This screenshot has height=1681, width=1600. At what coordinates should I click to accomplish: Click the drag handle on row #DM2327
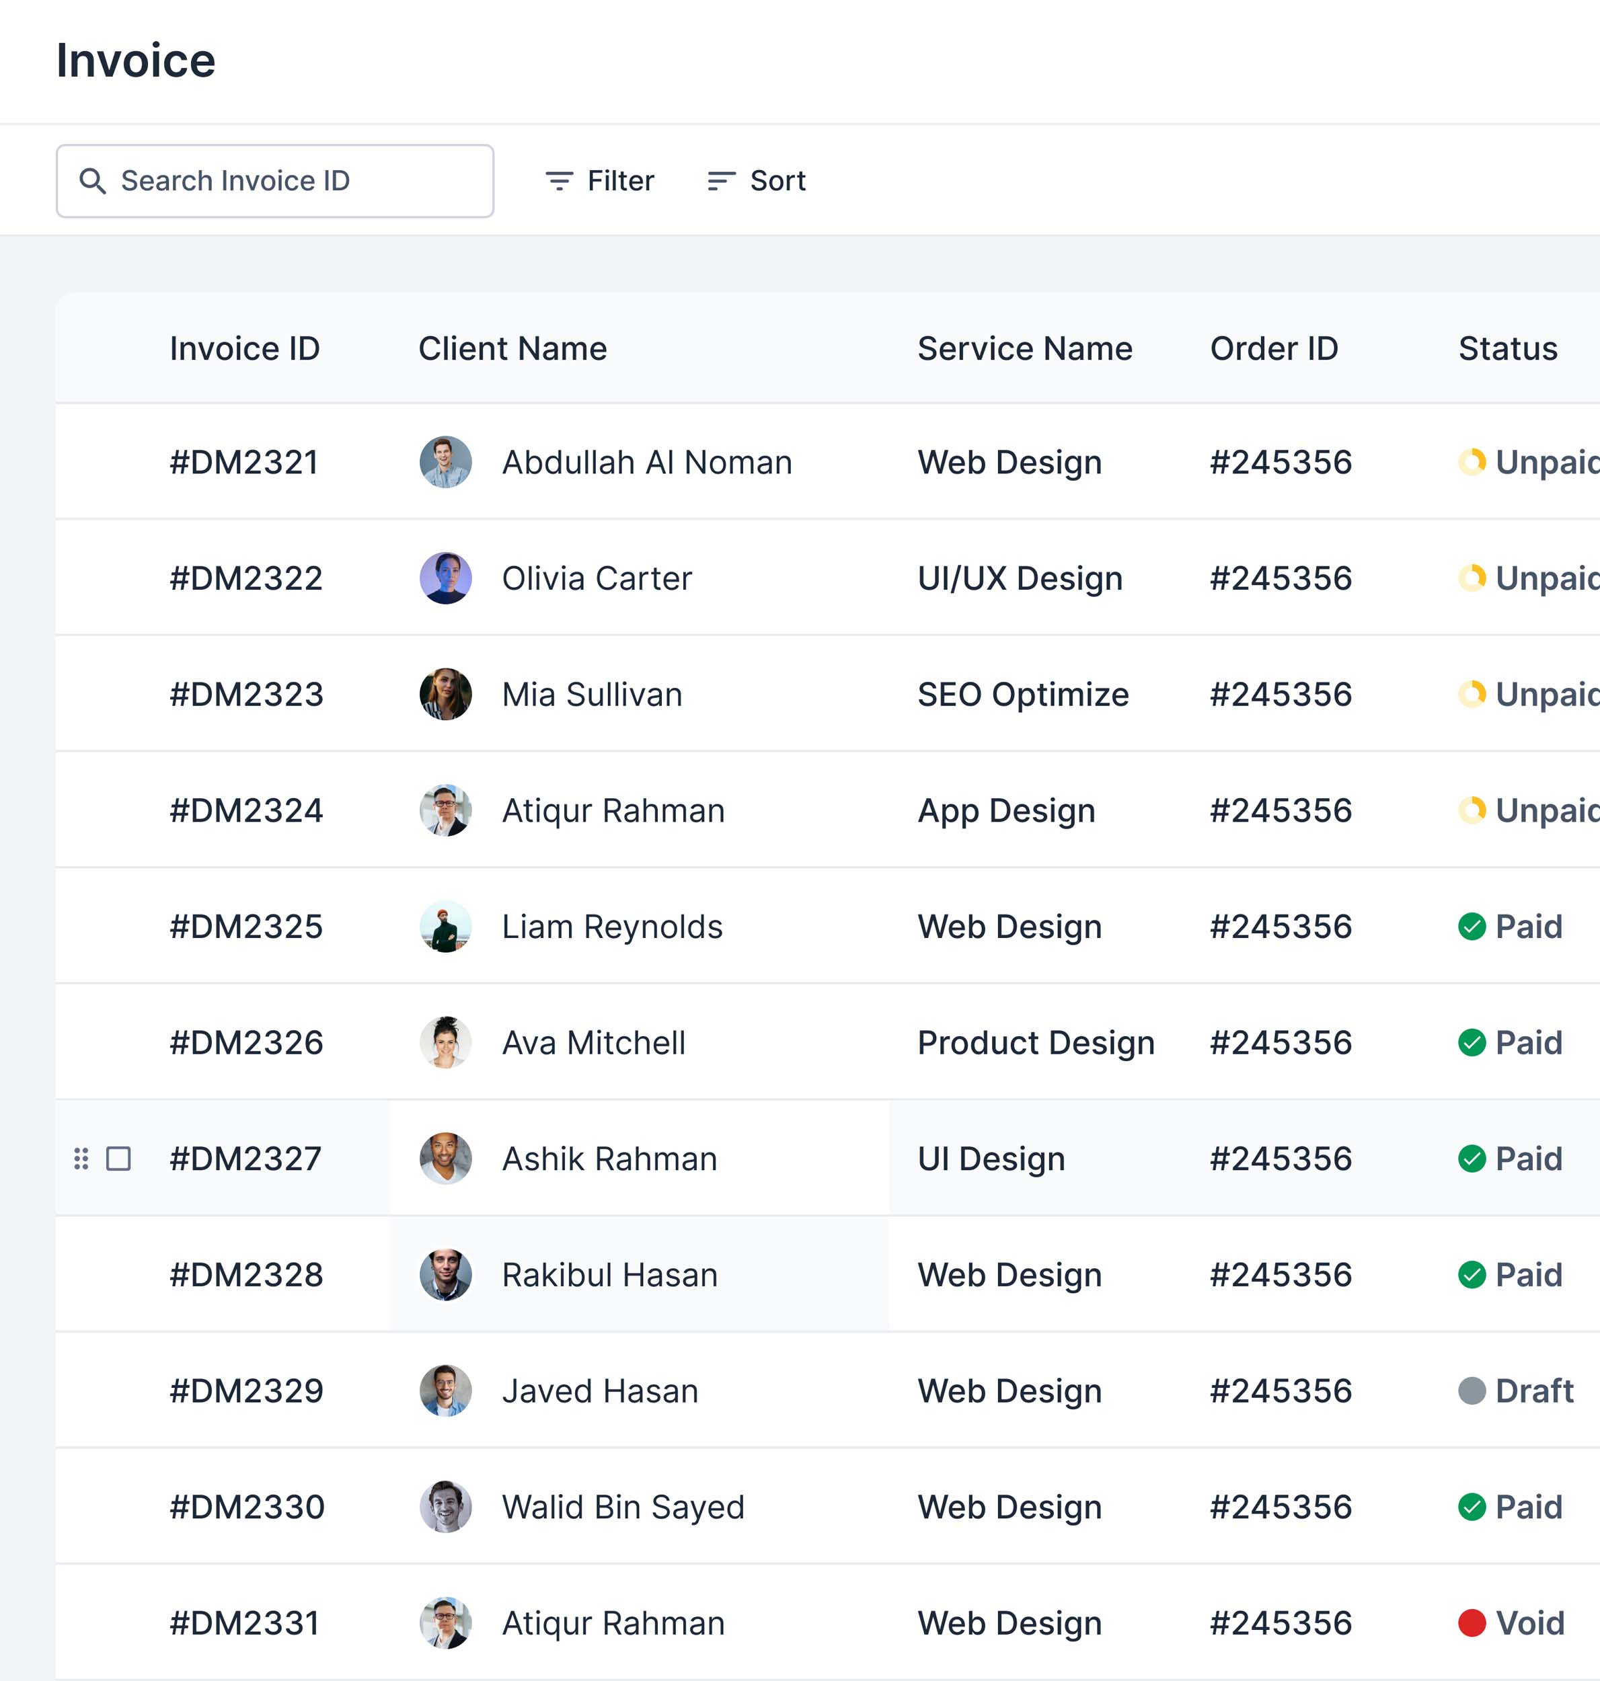[x=81, y=1158]
